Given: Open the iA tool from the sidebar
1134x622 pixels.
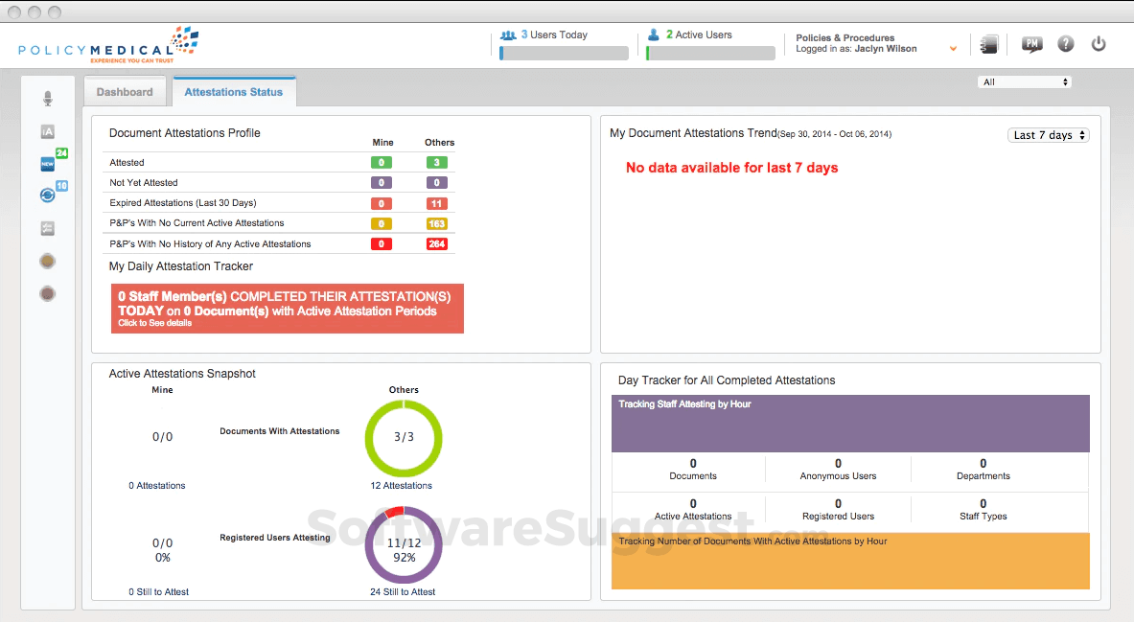Looking at the screenshot, I should [47, 131].
